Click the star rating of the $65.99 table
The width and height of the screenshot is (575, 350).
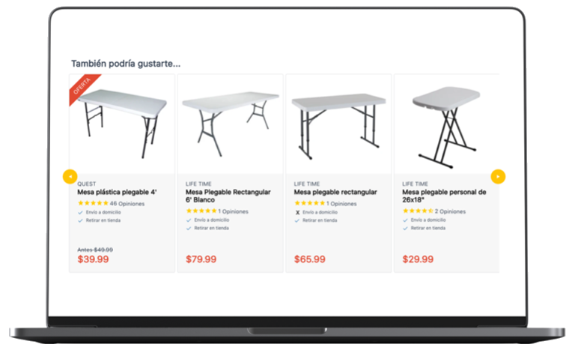coord(309,203)
